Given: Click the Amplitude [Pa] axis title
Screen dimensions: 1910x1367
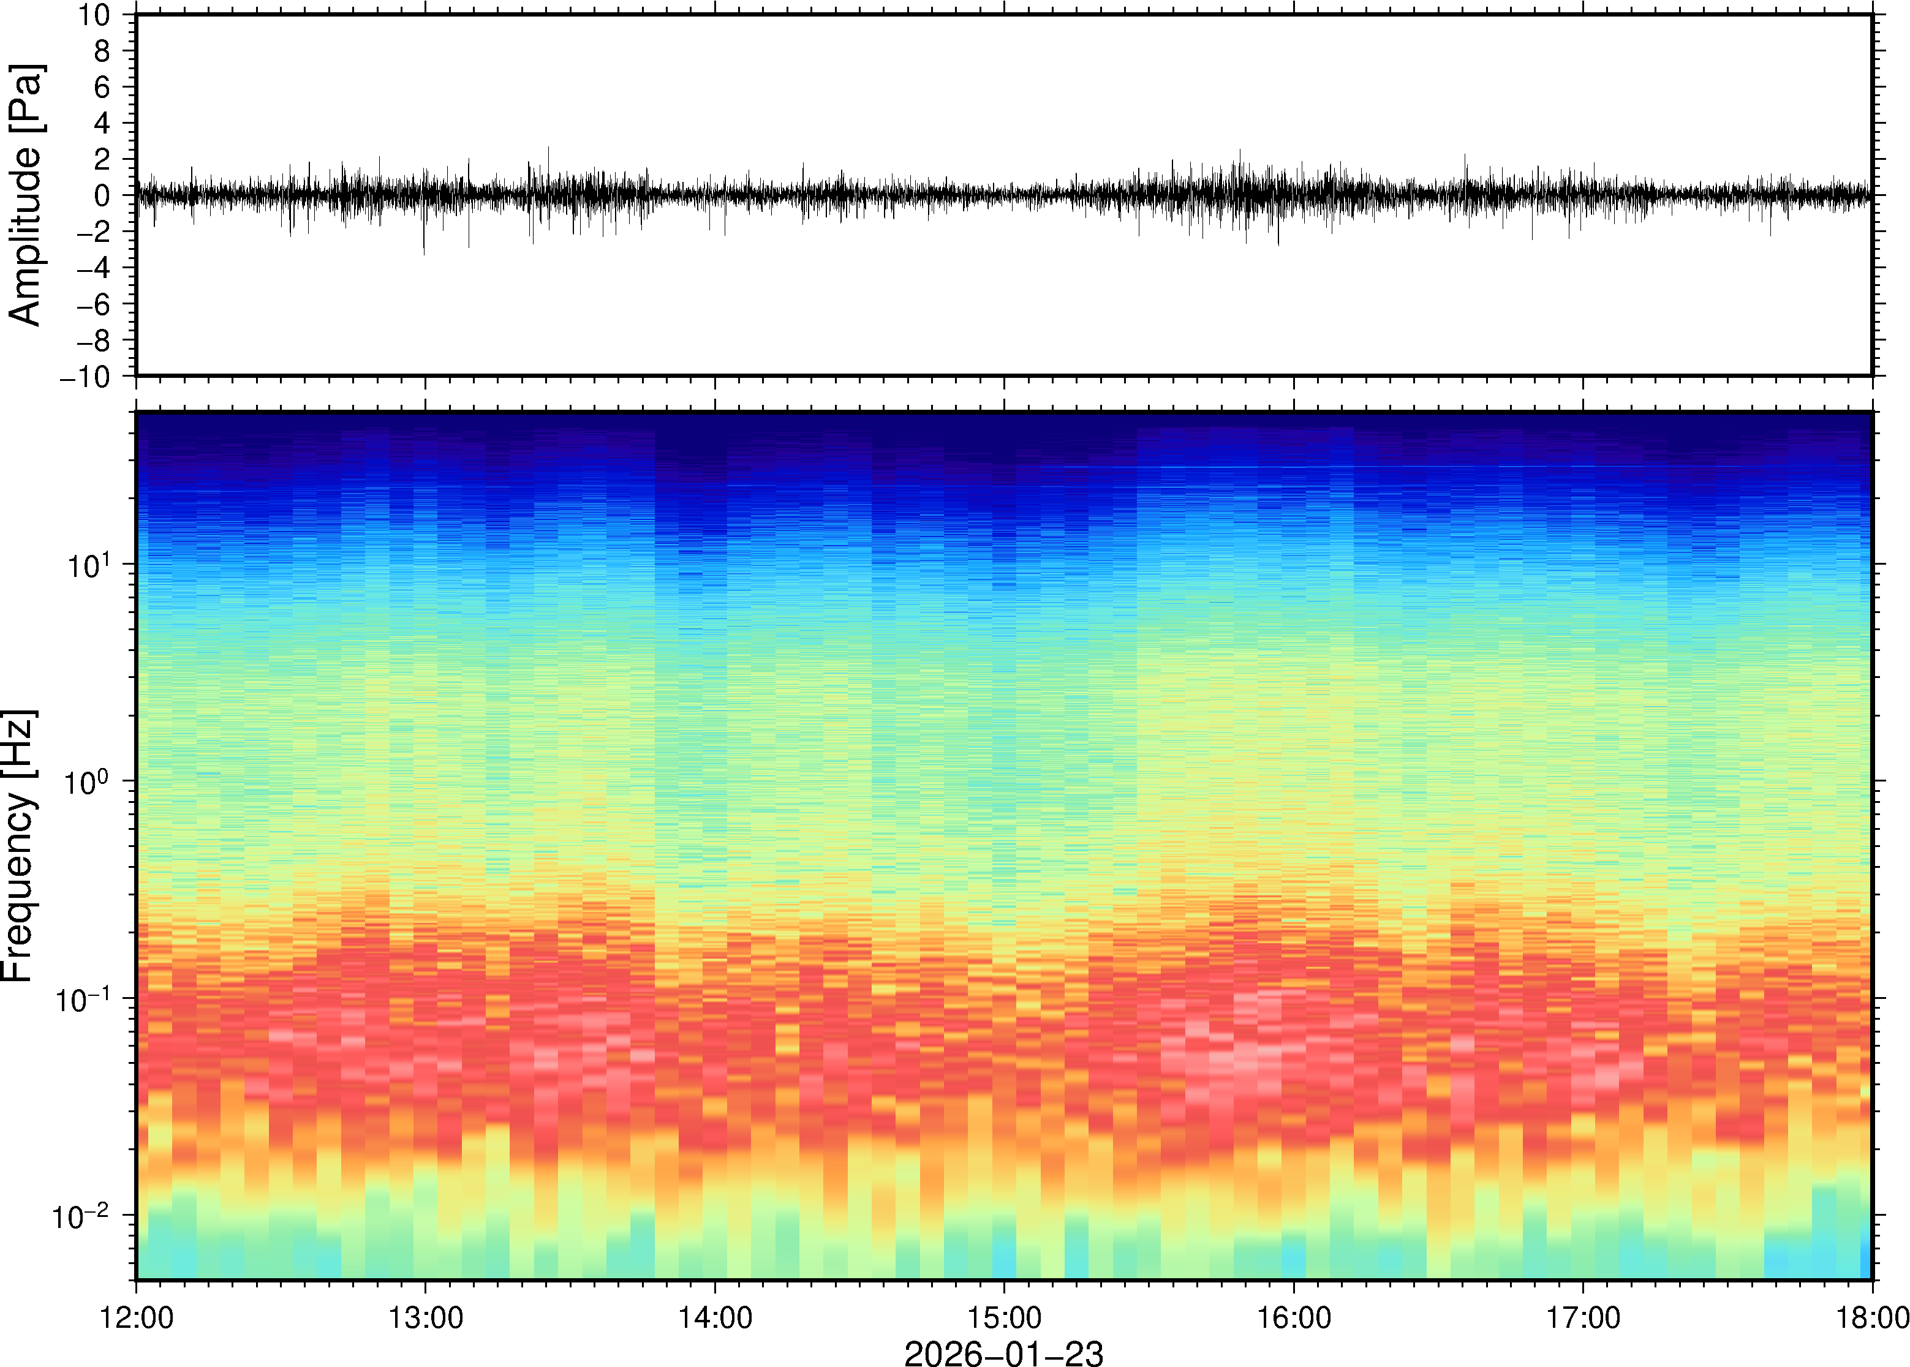Looking at the screenshot, I should (x=25, y=195).
